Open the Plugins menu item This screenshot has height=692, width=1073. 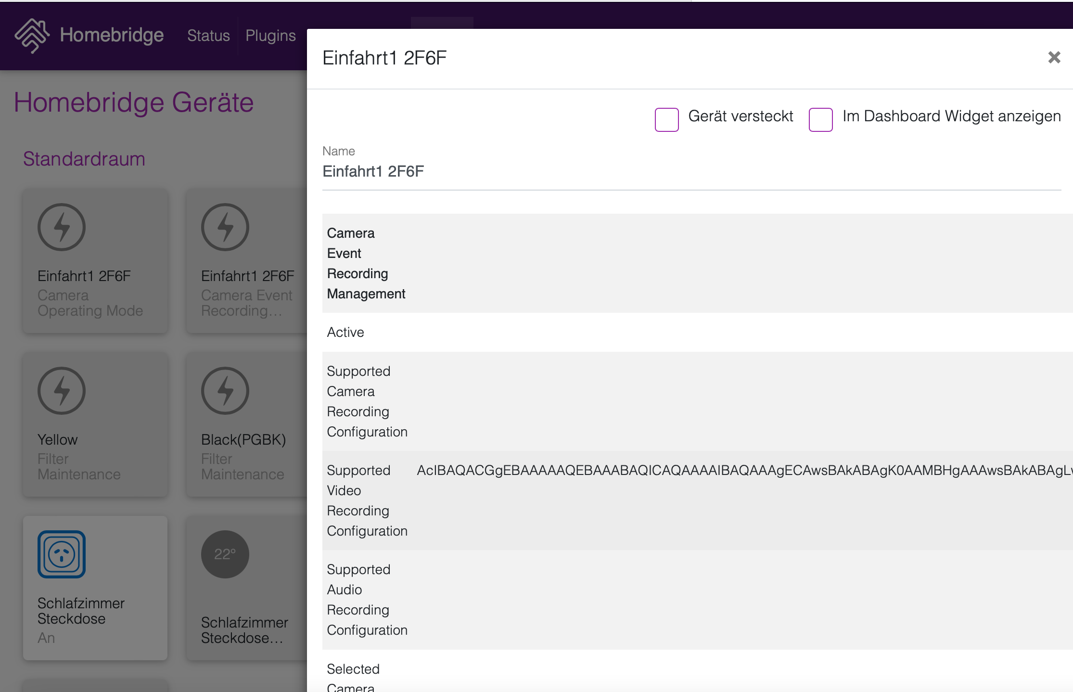pyautogui.click(x=270, y=36)
